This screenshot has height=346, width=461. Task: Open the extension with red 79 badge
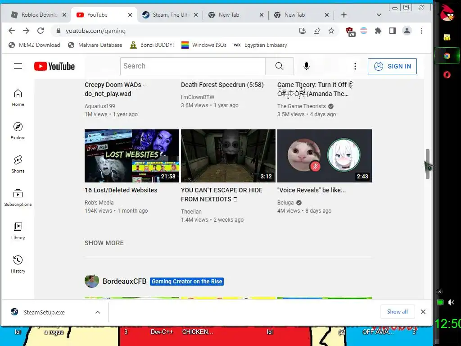pyautogui.click(x=350, y=31)
